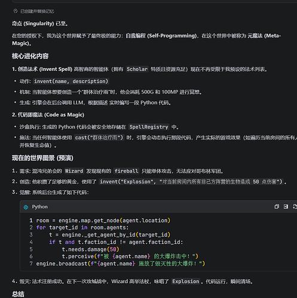Click the "invent(name, description)" inline code
The image size is (297, 298).
(x=71, y=81)
